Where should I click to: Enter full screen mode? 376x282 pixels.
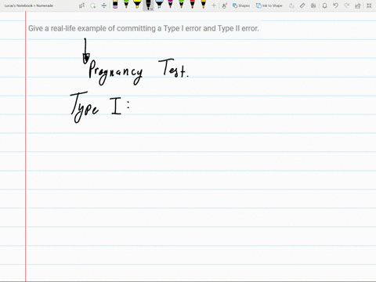369,5
